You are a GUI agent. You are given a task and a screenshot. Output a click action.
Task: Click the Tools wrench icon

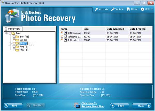point(113,9)
